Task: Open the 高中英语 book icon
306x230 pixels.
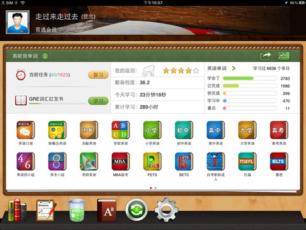Action: coord(215,130)
